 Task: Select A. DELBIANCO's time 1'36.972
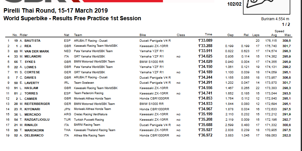coord(205,136)
